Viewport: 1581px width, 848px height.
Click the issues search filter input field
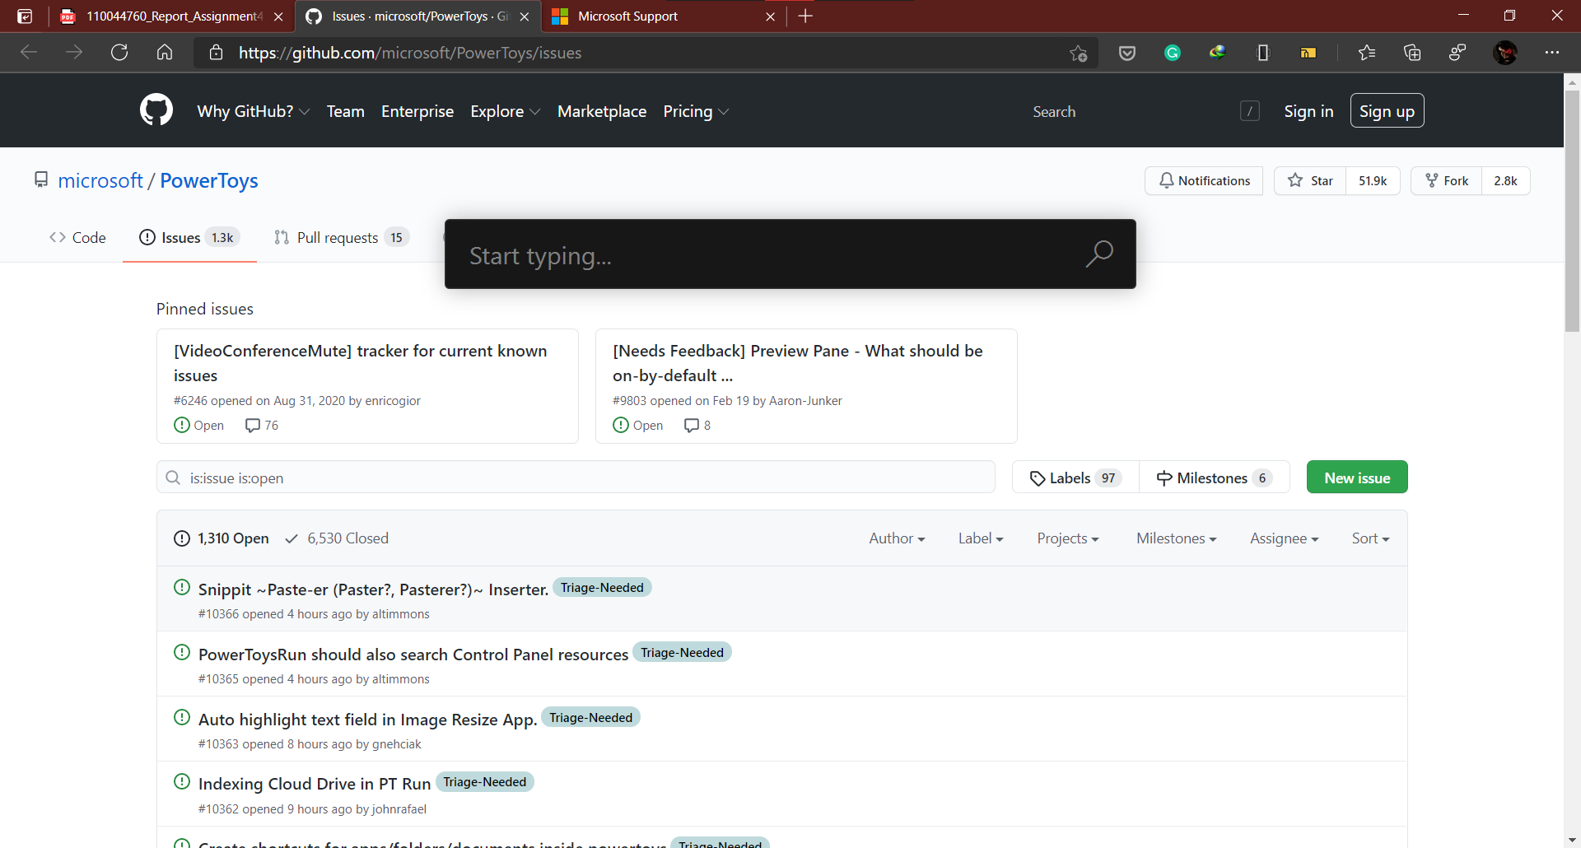tap(576, 477)
